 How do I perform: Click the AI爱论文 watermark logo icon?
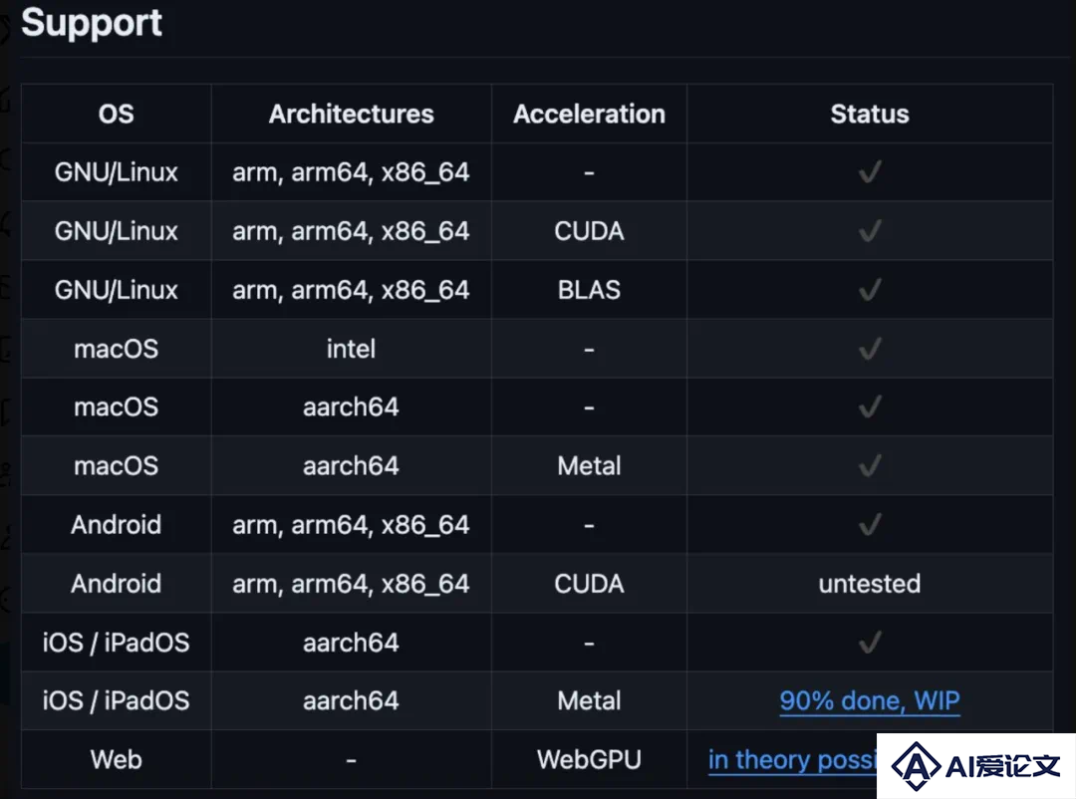(x=916, y=766)
